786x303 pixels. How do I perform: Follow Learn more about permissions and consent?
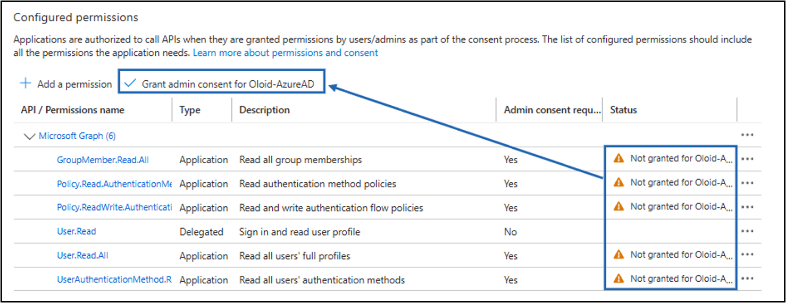[286, 53]
